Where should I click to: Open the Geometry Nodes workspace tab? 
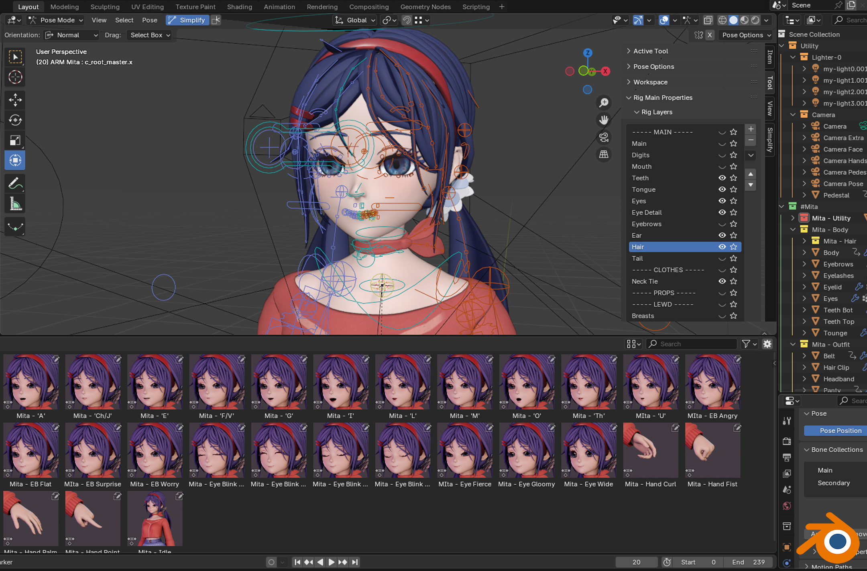pos(425,7)
